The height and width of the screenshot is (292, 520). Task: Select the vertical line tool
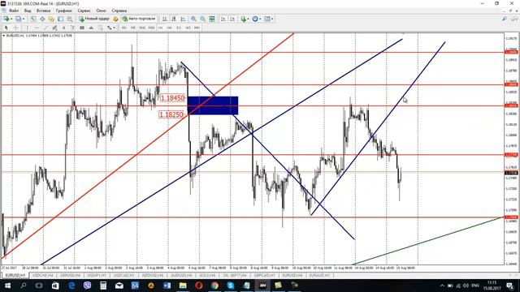click(27, 28)
